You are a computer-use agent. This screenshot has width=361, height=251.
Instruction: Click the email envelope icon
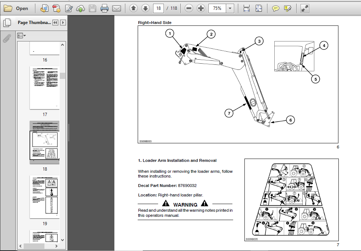pos(117,8)
